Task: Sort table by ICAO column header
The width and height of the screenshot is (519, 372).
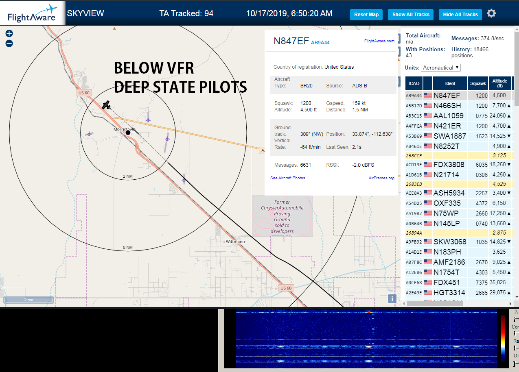Action: [414, 83]
